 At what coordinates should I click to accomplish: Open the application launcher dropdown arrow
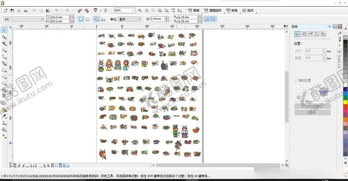coord(100,10)
